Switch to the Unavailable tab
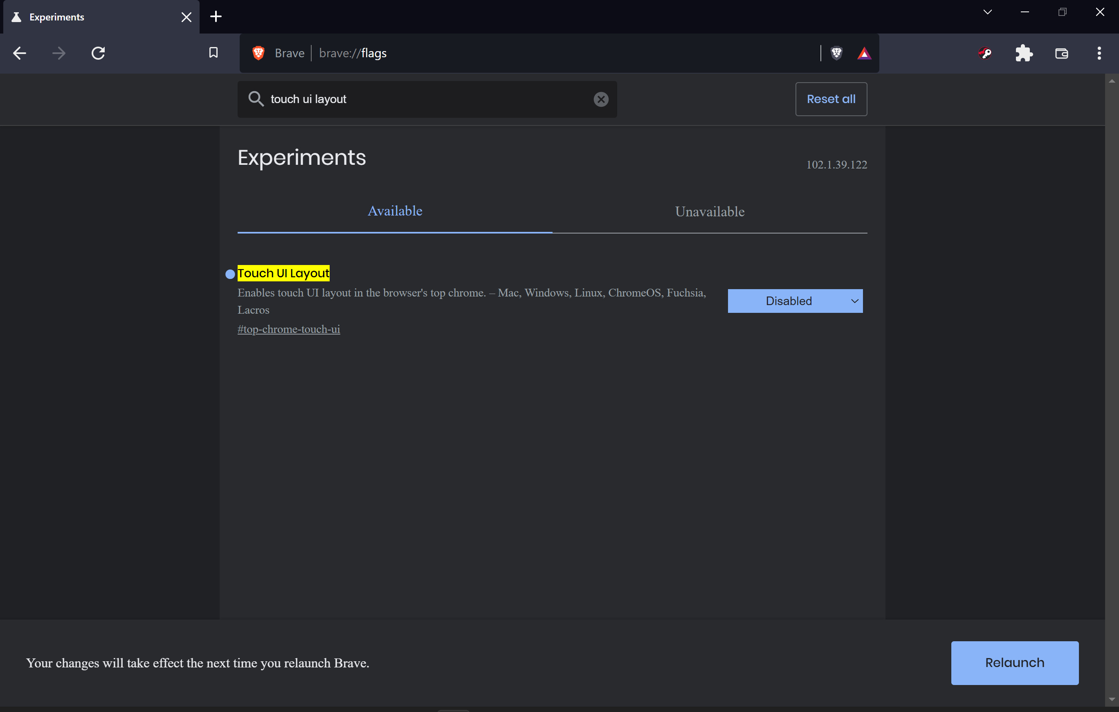 (x=710, y=212)
